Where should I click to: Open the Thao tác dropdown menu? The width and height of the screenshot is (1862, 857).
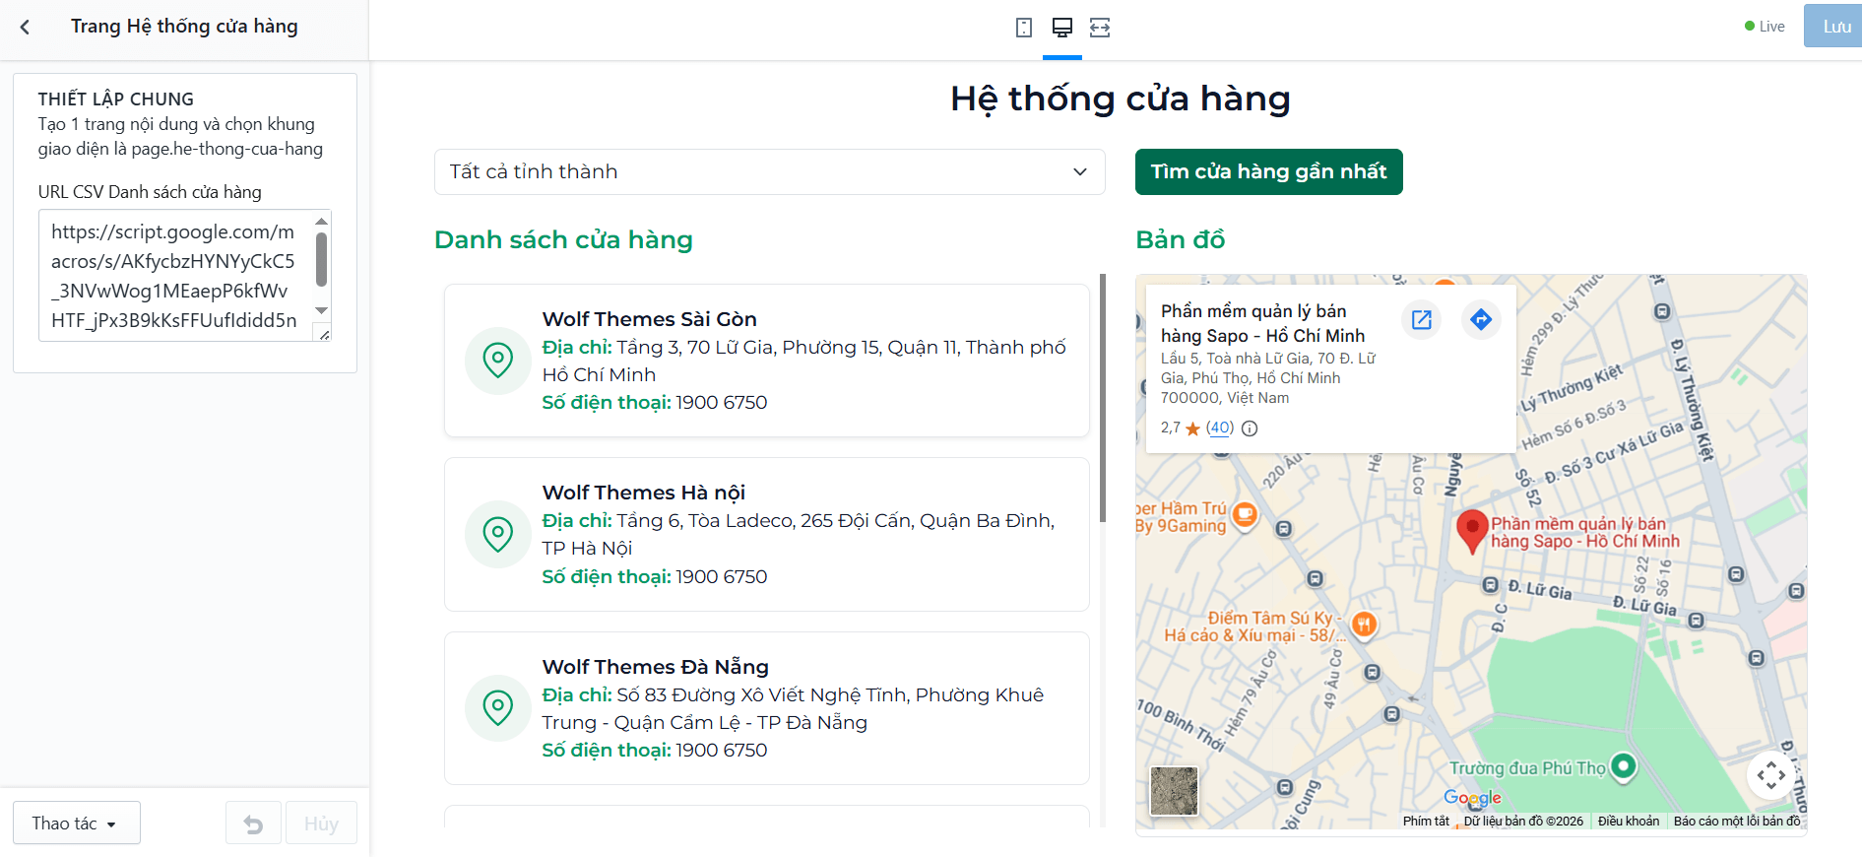(77, 824)
